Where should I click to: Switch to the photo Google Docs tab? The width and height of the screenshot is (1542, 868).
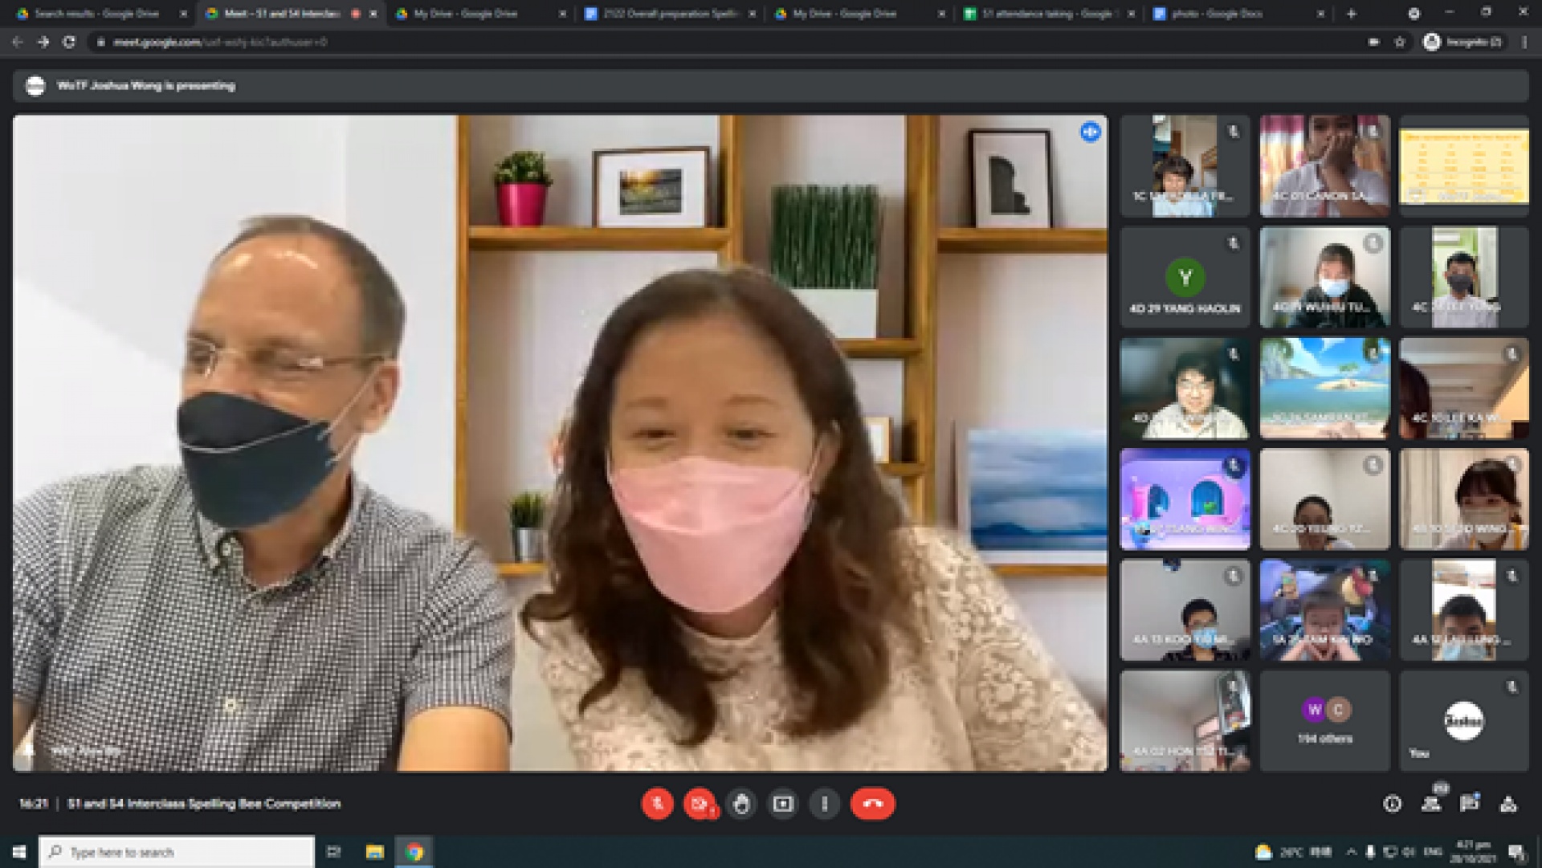coord(1217,14)
